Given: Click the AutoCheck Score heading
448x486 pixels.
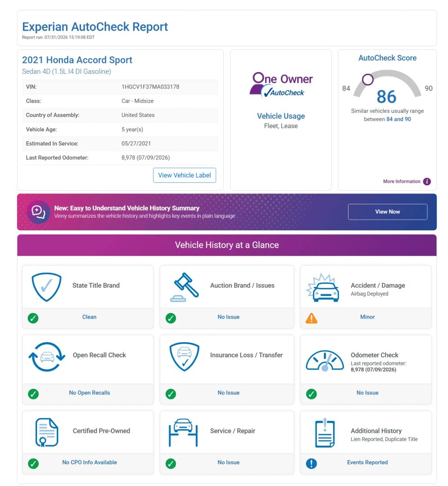Looking at the screenshot, I should [388, 58].
